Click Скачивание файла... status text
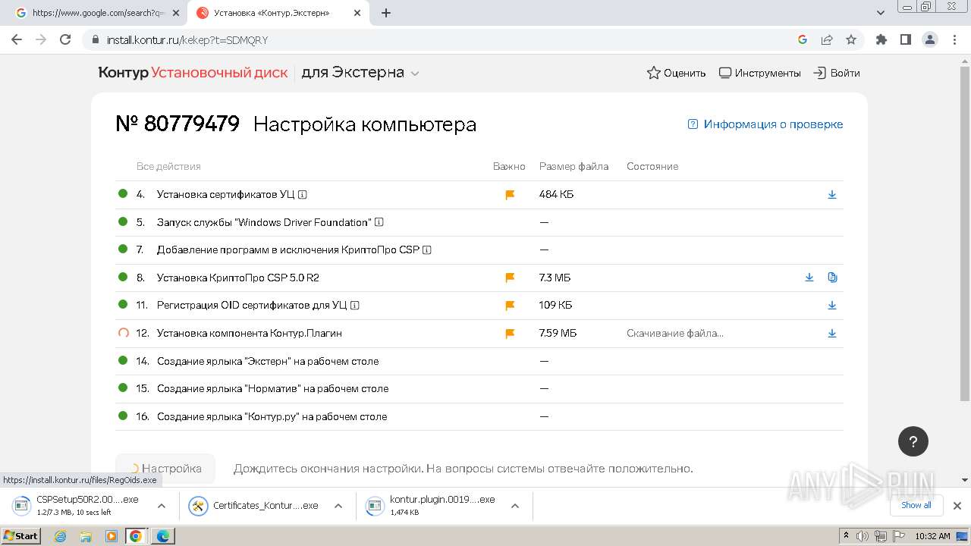This screenshot has width=971, height=546. pos(675,333)
